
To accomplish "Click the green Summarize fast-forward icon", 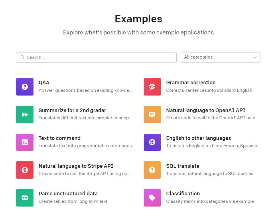I will pyautogui.click(x=25, y=114).
